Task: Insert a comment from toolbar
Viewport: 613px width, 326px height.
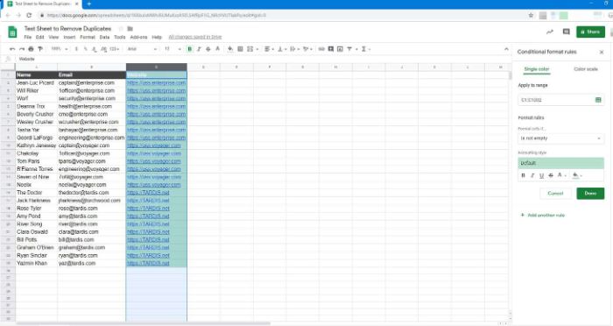Action: (x=331, y=49)
